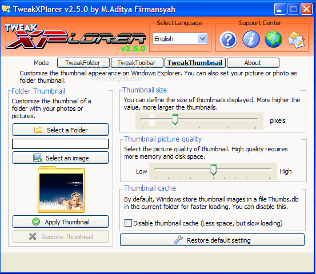
Task: Select the TweakThumbnail tab
Action: coord(195,63)
